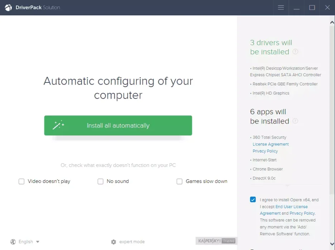Image resolution: width=335 pixels, height=250 pixels.
Task: Check the No sound checkbox
Action: 101,181
